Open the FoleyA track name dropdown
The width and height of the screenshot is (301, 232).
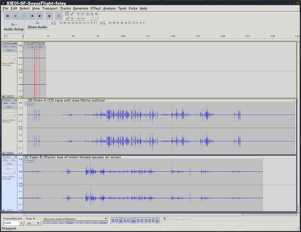(x=11, y=100)
